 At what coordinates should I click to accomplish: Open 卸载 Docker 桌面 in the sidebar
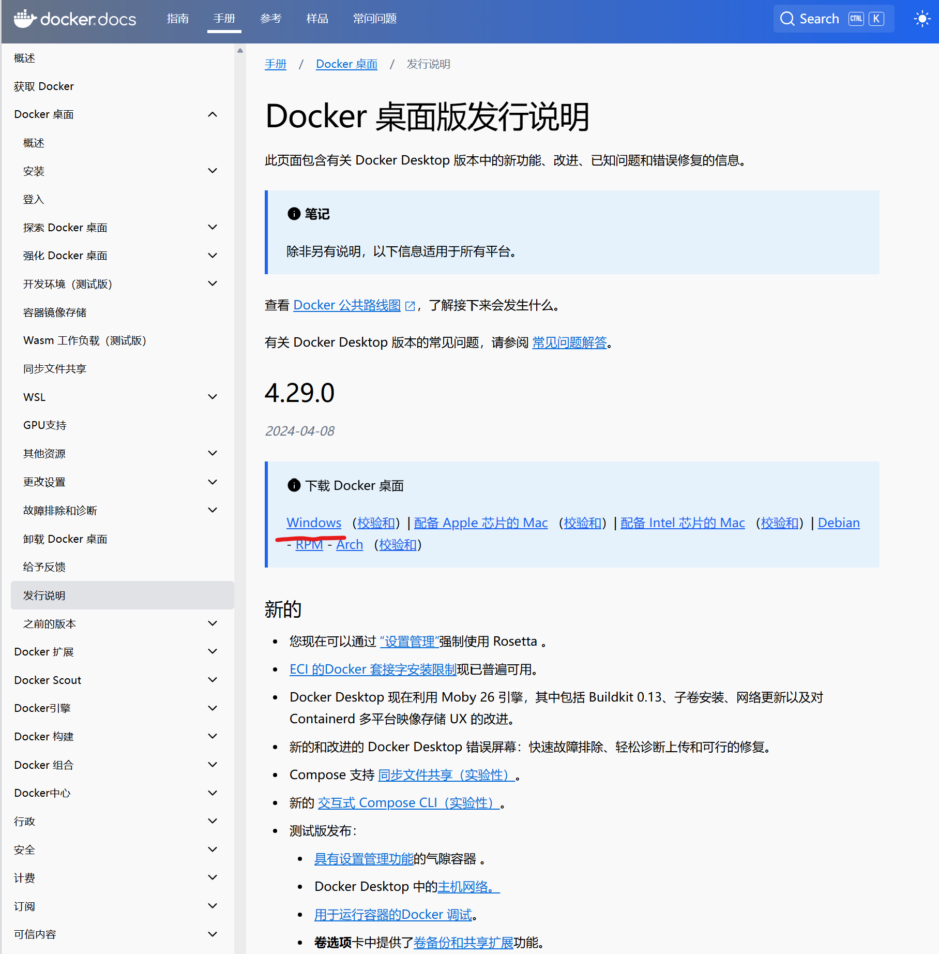(65, 539)
